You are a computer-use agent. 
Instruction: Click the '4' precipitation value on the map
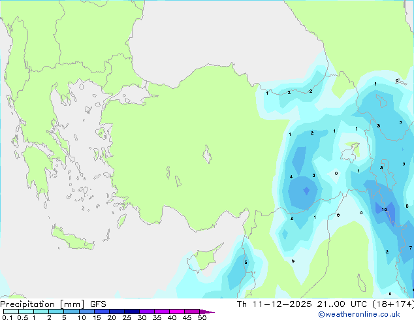coord(291,176)
